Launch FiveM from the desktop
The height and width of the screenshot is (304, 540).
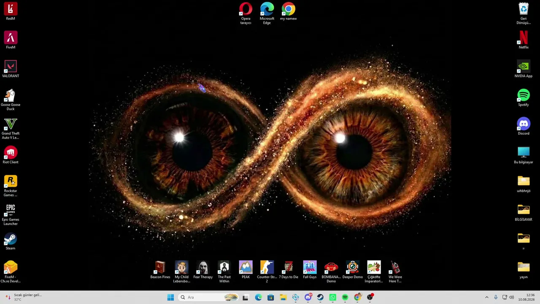tap(11, 40)
